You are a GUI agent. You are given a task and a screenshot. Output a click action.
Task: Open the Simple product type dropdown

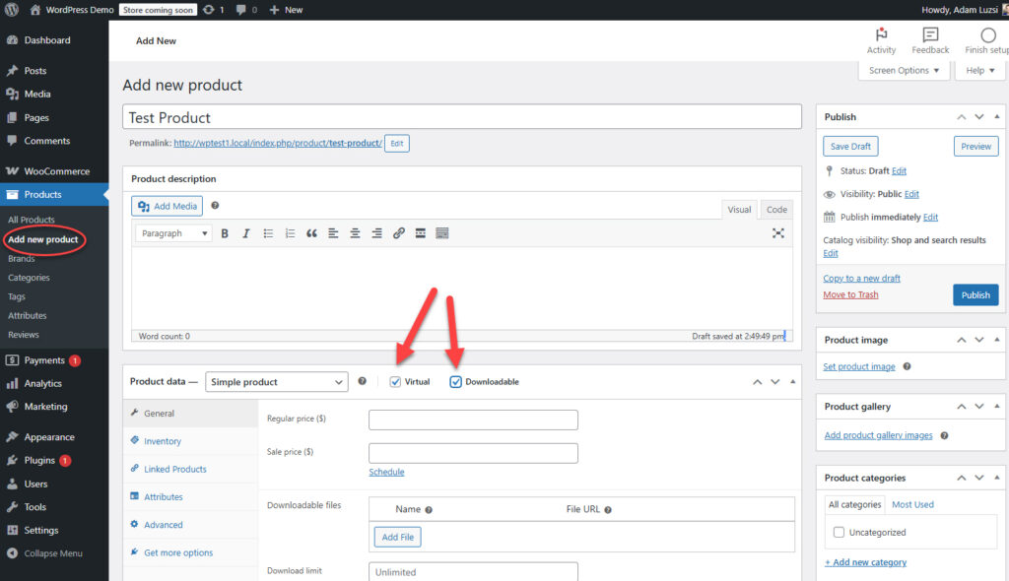[277, 381]
